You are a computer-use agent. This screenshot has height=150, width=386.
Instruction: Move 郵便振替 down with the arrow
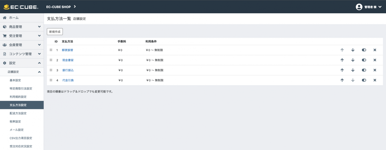tap(353, 50)
